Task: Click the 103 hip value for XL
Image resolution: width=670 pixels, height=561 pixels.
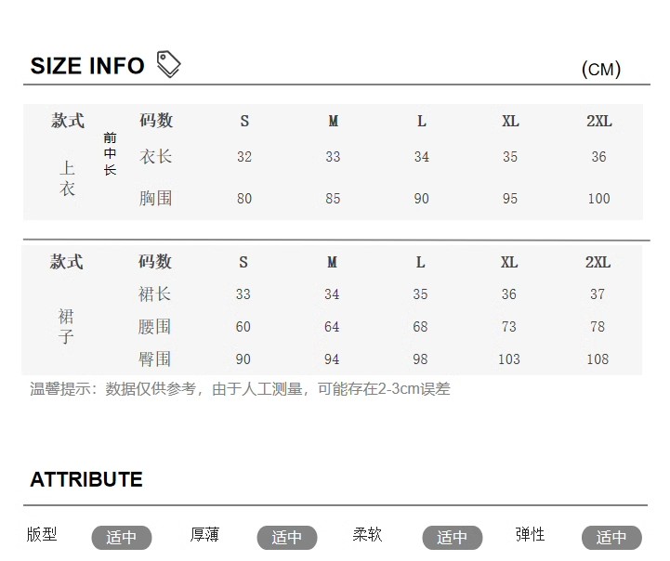Action: (x=509, y=359)
